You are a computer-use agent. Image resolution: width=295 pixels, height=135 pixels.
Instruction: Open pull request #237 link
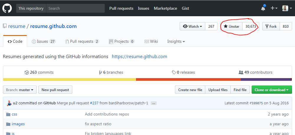pos(94,103)
